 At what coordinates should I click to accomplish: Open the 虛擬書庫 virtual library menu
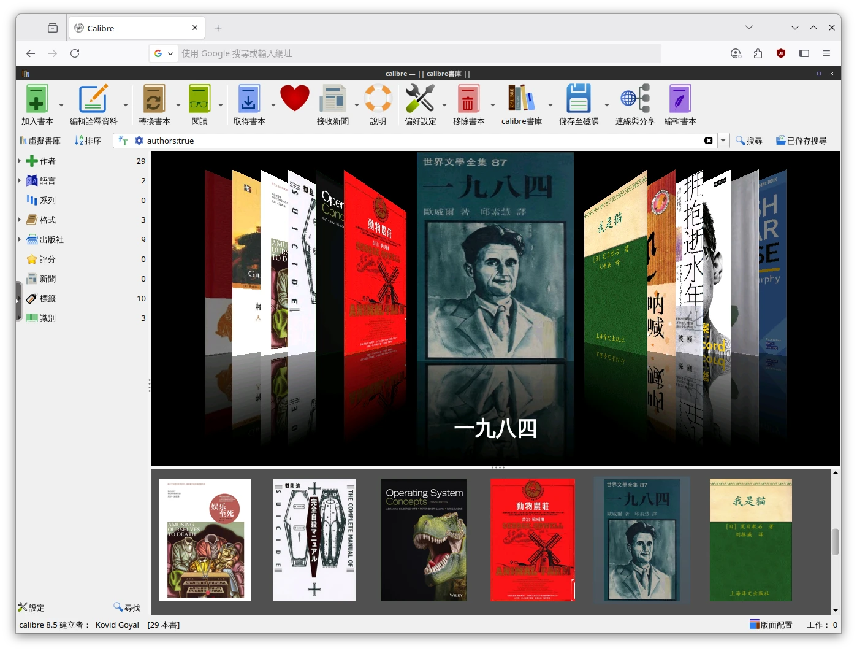click(x=40, y=141)
